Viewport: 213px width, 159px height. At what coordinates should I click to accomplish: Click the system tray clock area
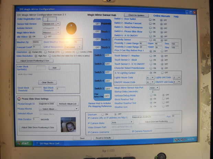coord(191,139)
